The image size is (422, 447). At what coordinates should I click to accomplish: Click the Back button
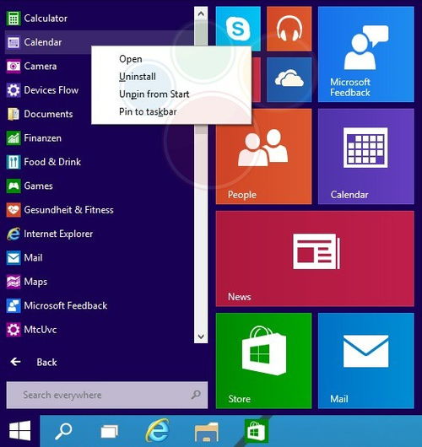[34, 362]
